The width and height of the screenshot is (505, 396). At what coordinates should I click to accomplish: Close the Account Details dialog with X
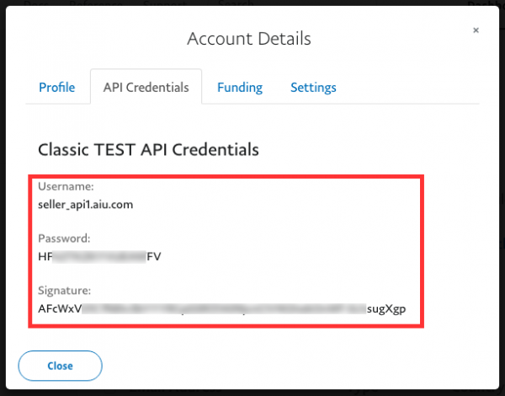476,30
